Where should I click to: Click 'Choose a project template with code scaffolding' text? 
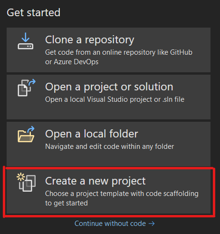tap(122, 194)
